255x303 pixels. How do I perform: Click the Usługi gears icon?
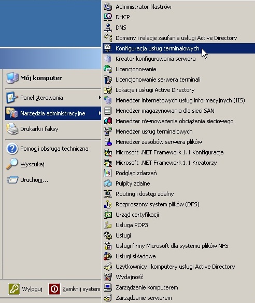108,235
